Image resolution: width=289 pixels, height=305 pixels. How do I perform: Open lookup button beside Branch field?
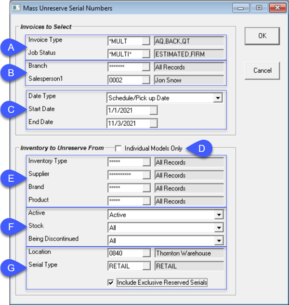pos(145,67)
